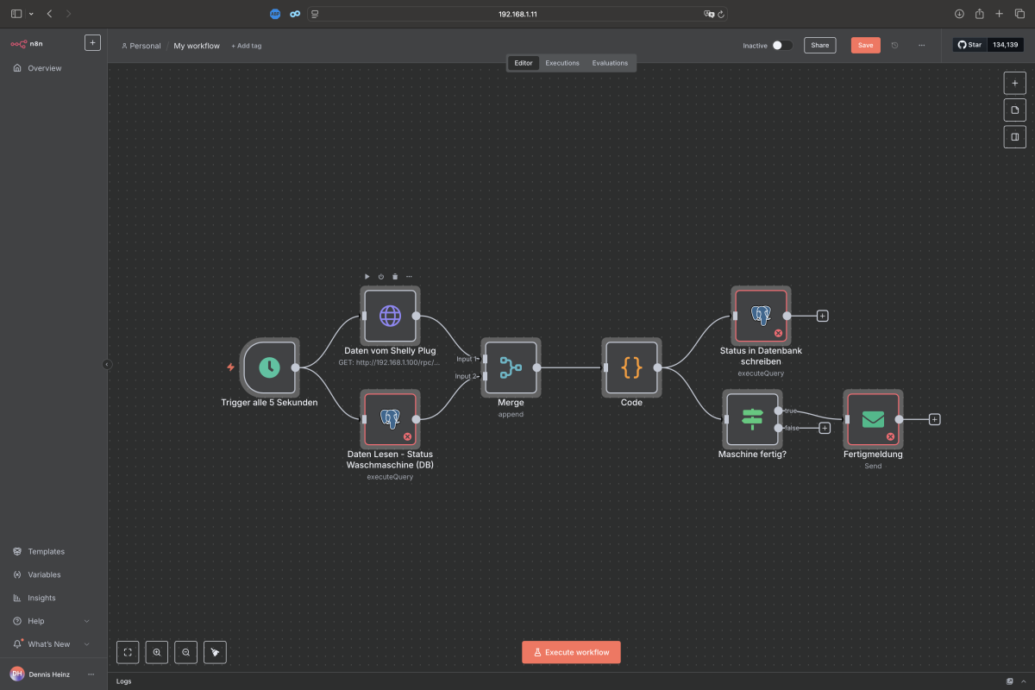The height and width of the screenshot is (690, 1035).
Task: Deactivate Shelly Plug node via power icon
Action: pyautogui.click(x=380, y=277)
